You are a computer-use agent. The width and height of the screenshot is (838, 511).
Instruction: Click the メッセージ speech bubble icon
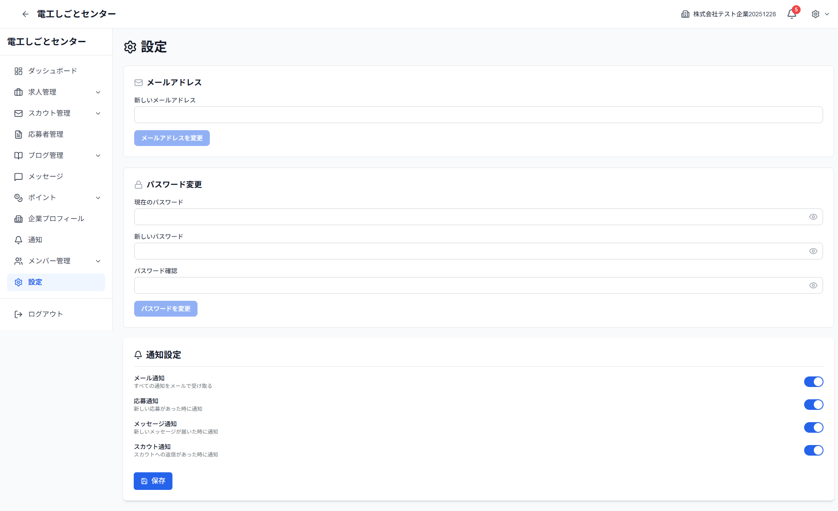click(x=18, y=176)
